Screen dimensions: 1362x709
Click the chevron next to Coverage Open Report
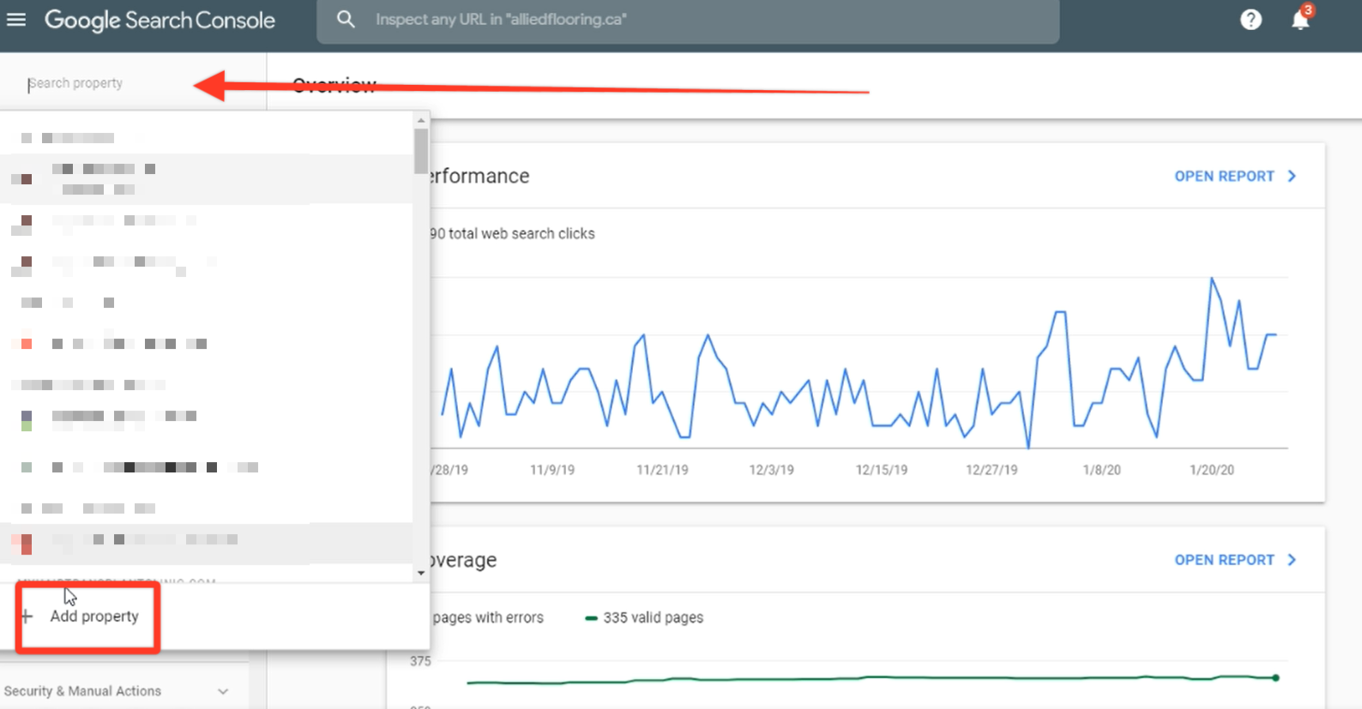[1292, 560]
